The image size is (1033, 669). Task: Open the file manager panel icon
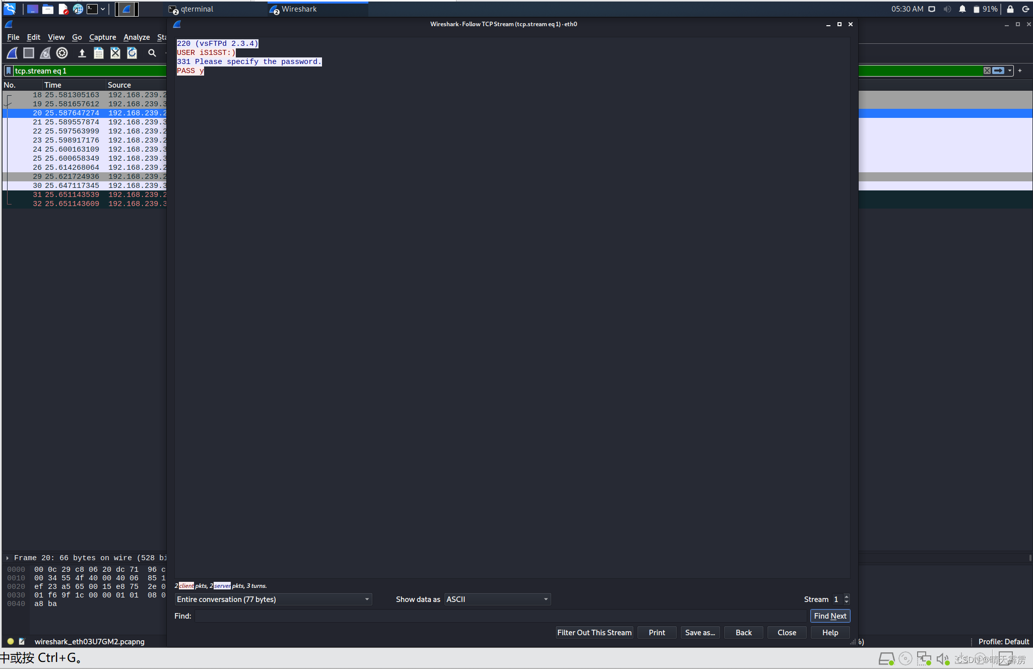(48, 9)
